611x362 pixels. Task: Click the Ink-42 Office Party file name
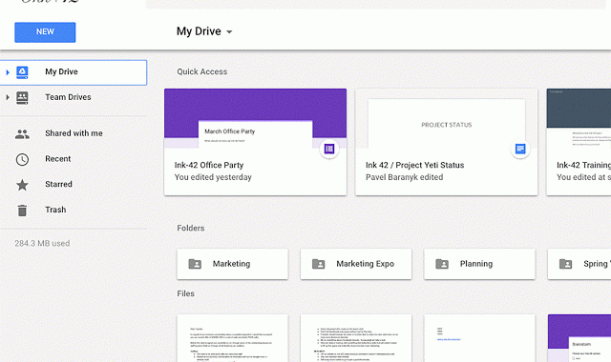(209, 165)
